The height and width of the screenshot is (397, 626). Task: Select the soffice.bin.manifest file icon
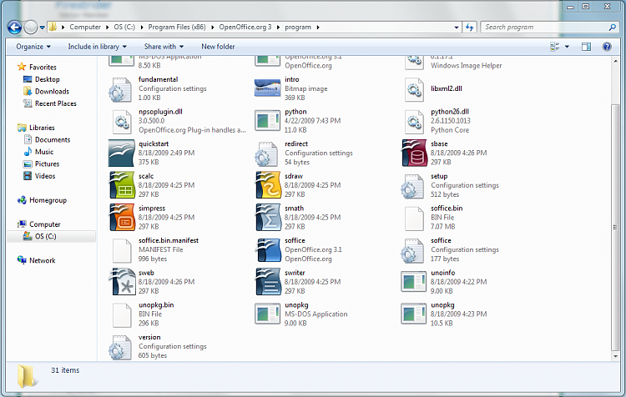[x=121, y=250]
